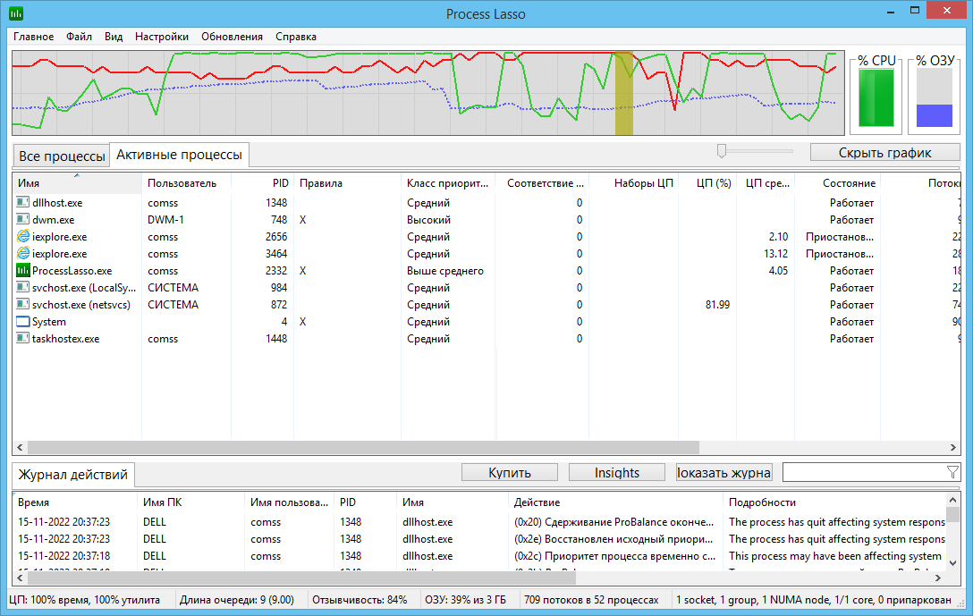
Task: Open the Настройки menu
Action: [x=162, y=37]
